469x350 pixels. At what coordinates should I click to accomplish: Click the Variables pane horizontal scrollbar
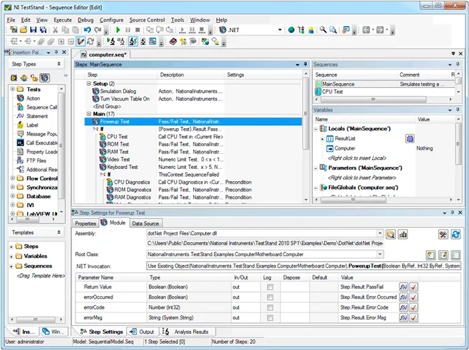click(x=354, y=200)
